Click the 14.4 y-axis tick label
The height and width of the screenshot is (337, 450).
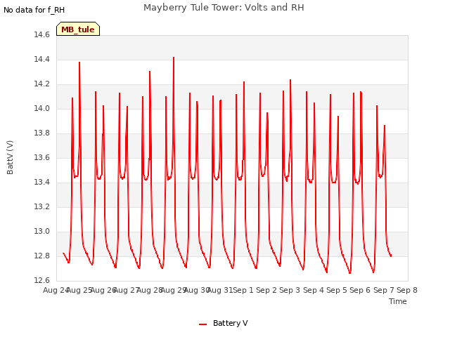tap(42, 59)
